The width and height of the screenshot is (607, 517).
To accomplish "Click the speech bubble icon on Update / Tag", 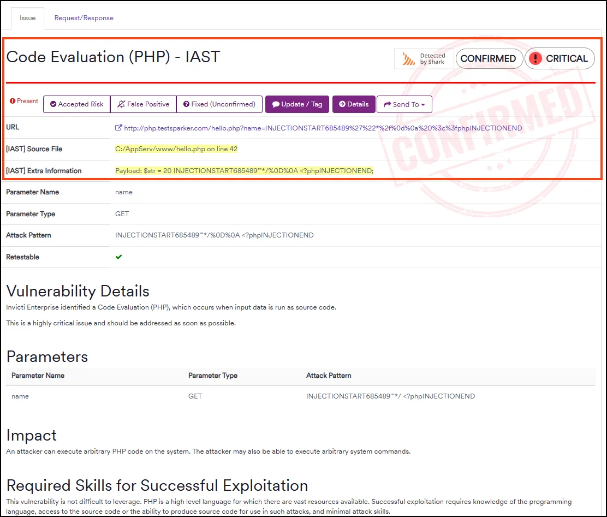I will pyautogui.click(x=276, y=104).
